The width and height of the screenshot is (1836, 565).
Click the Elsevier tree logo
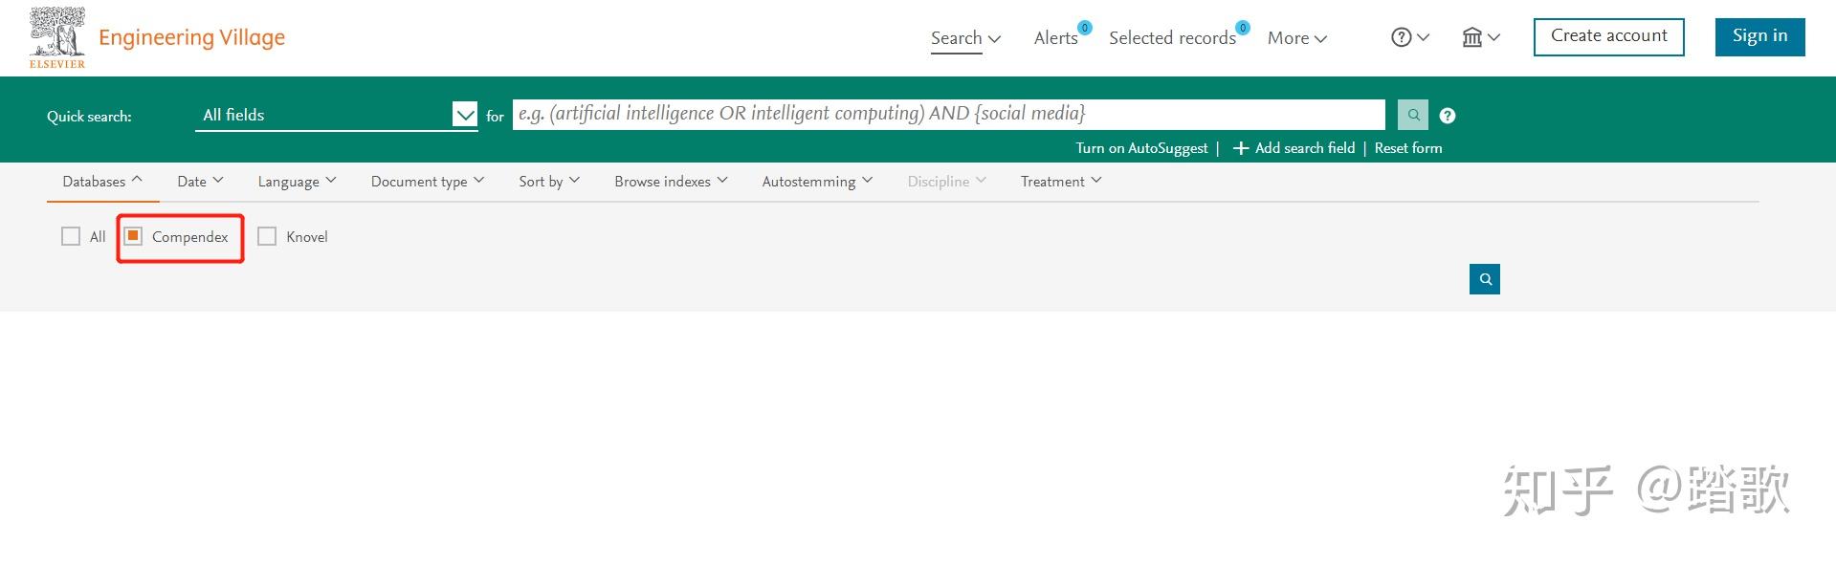click(57, 37)
